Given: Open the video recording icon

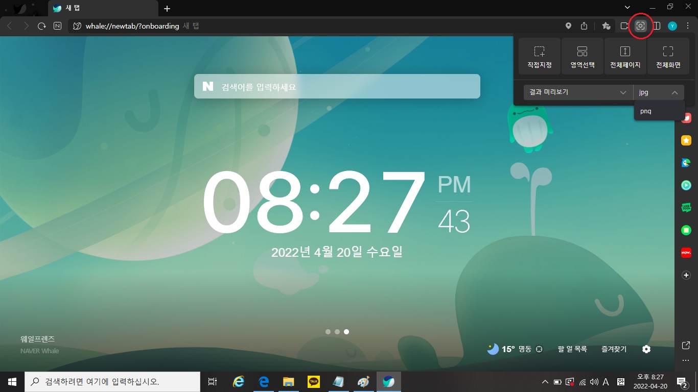Looking at the screenshot, I should [x=624, y=26].
